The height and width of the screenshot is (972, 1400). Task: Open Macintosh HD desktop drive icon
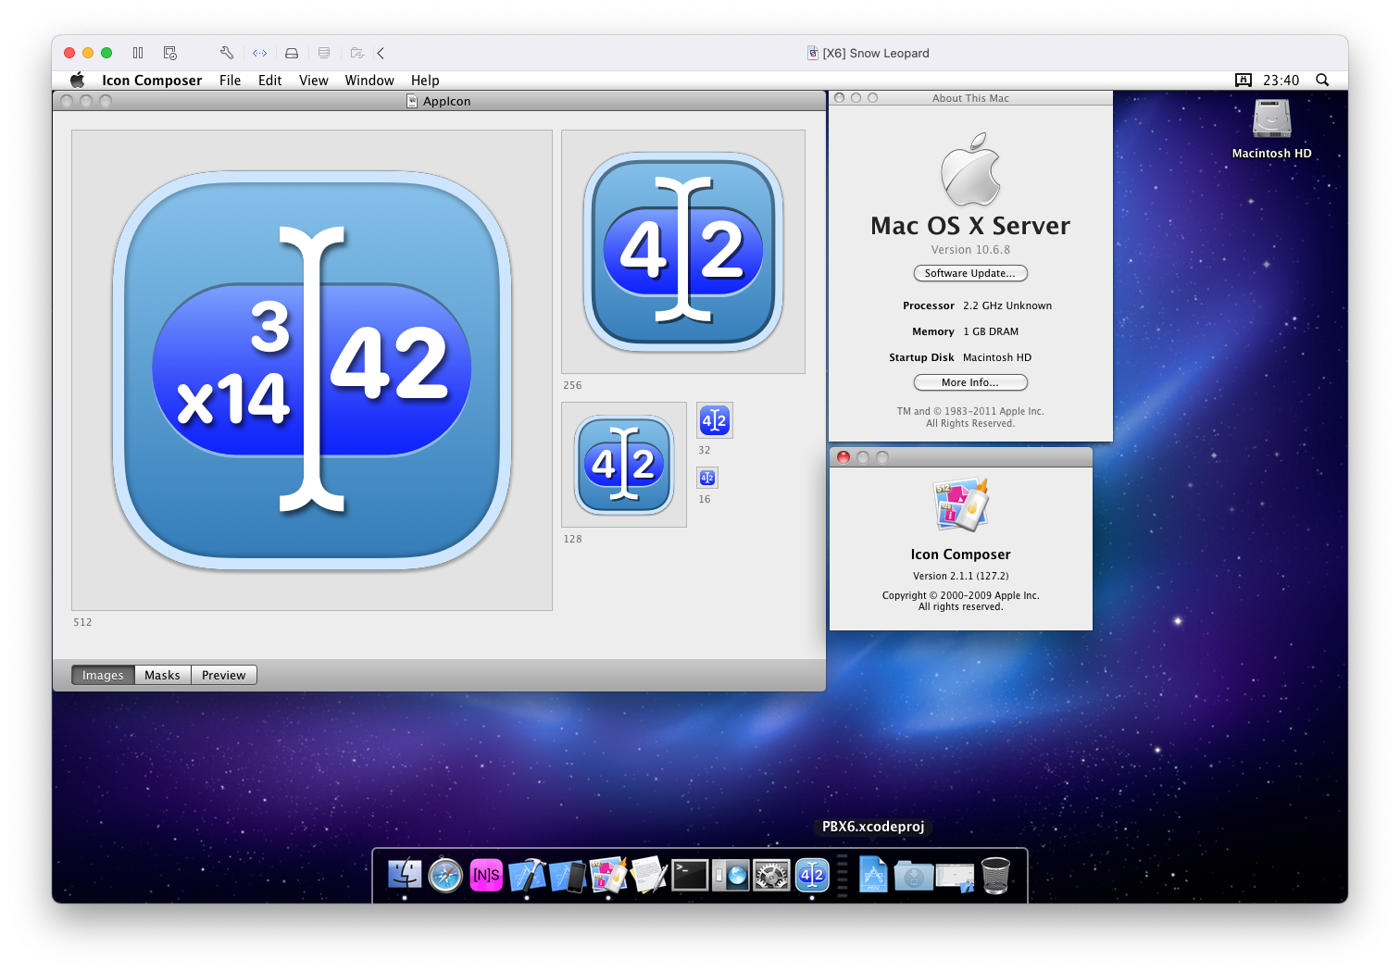tap(1271, 120)
